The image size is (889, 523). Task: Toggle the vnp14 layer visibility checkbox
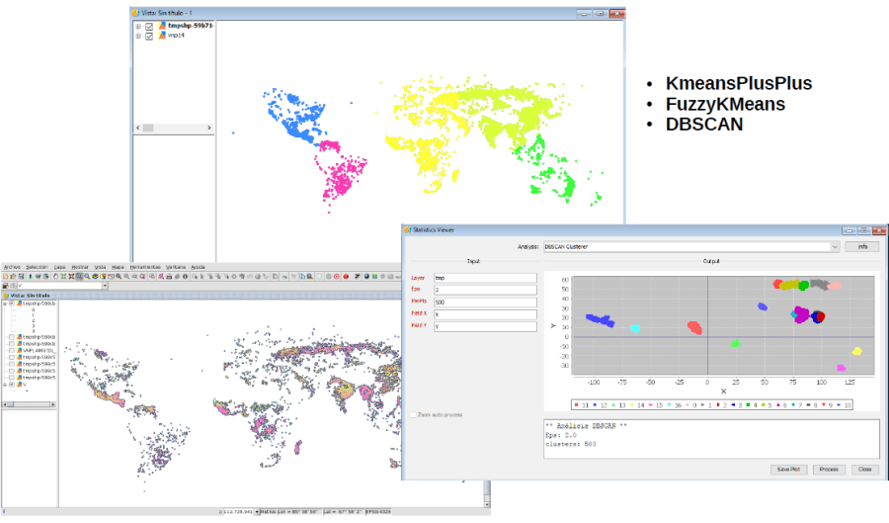pos(149,36)
